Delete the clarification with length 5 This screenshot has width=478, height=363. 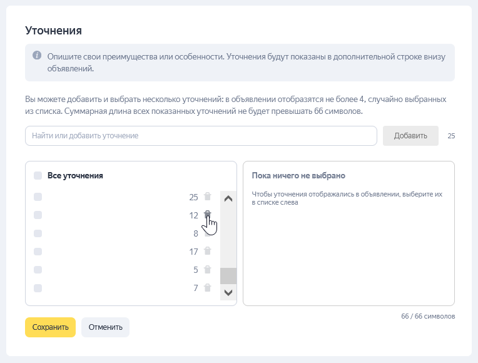[x=208, y=270]
